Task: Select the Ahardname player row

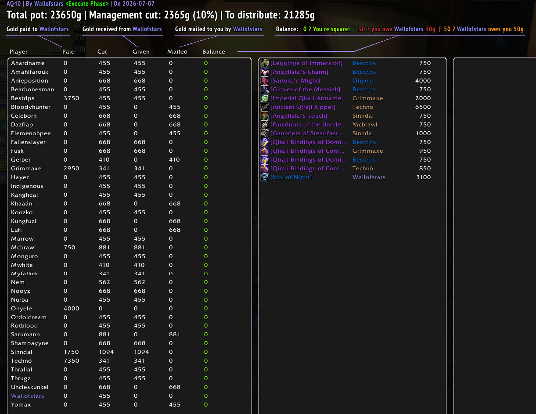Action: 130,63
